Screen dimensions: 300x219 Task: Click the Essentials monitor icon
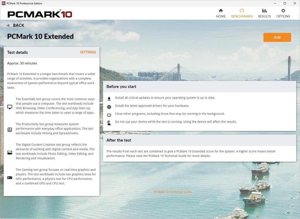10,107
